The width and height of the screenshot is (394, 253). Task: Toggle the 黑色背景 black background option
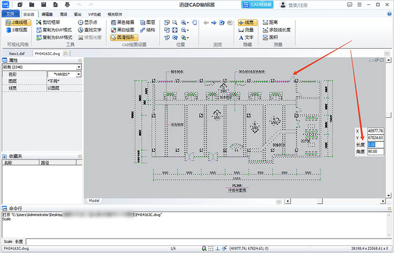122,23
